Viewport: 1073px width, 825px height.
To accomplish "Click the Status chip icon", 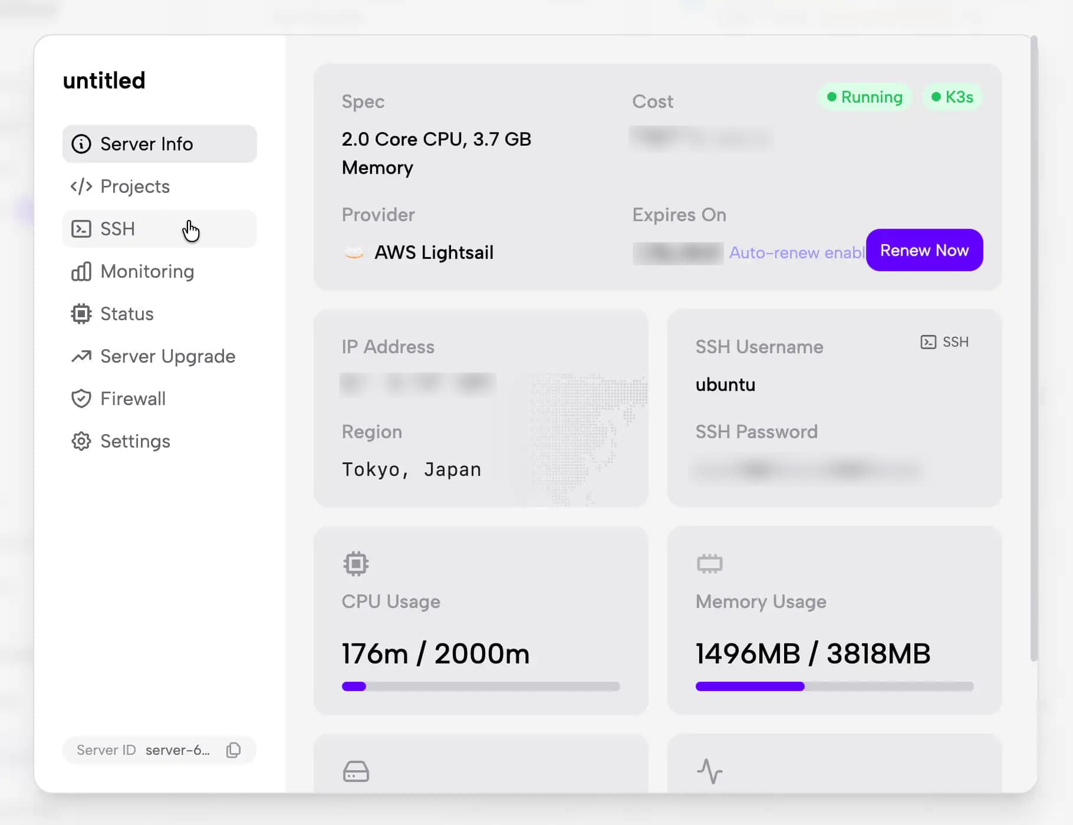I will coord(81,314).
